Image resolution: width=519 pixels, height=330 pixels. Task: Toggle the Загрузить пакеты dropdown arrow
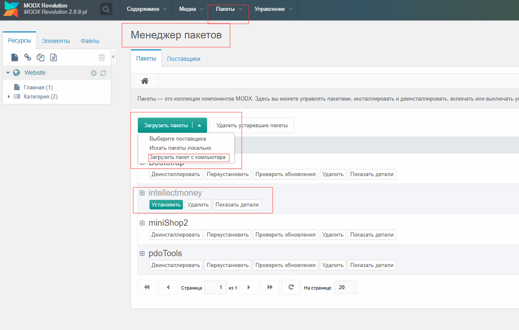tap(200, 126)
